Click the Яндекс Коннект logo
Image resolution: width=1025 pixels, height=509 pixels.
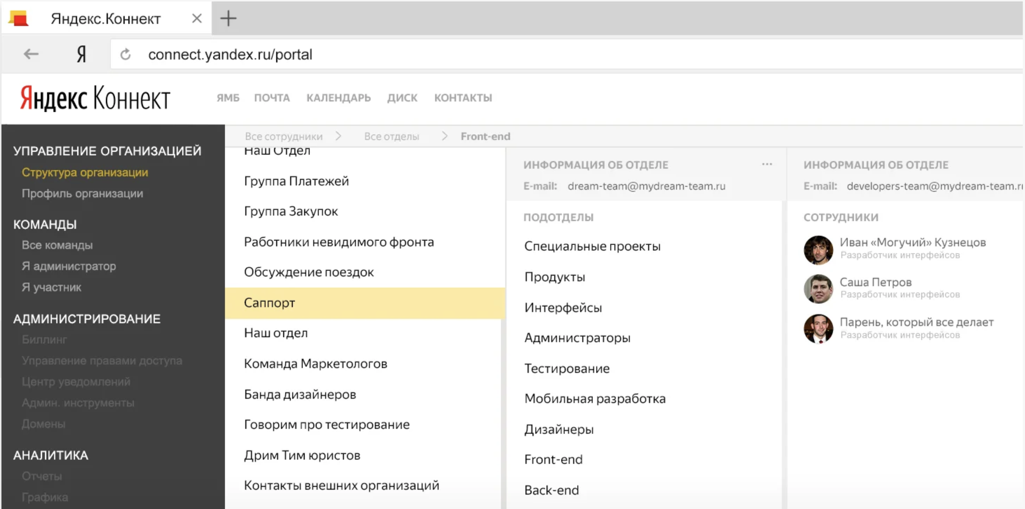95,98
